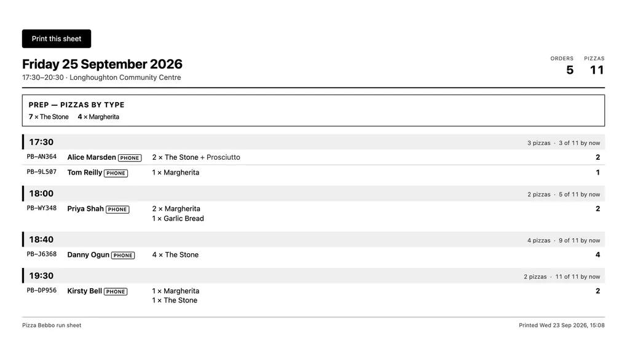This screenshot has width=627, height=338.
Task: Click Danny Ogun's PHONE badge
Action: (123, 255)
